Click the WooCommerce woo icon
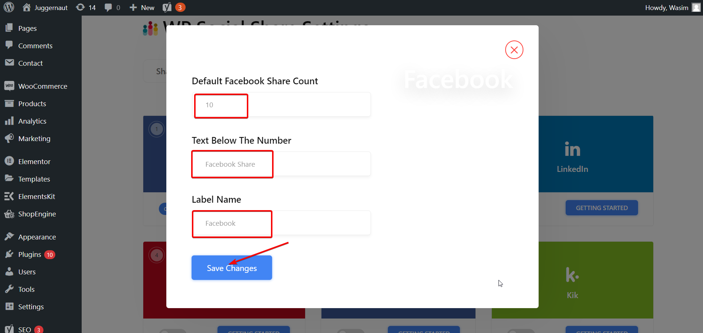 pyautogui.click(x=9, y=86)
